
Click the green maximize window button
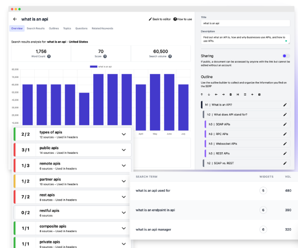coord(19,9)
